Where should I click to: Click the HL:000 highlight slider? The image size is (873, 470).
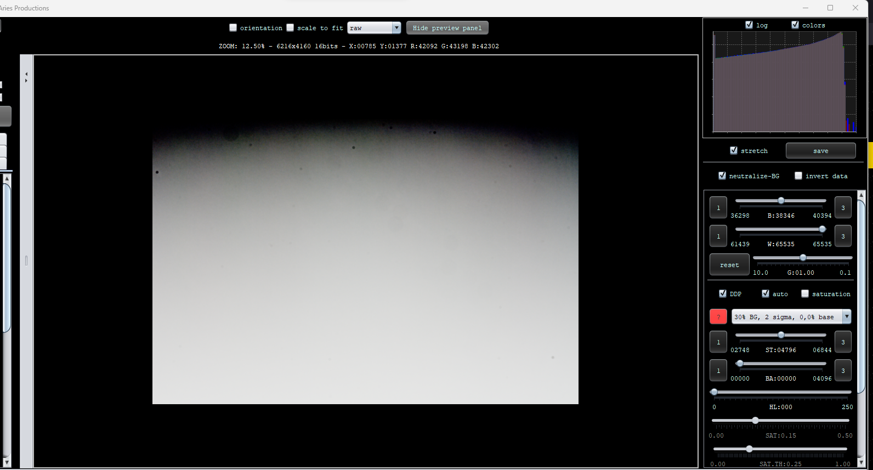tap(781, 392)
